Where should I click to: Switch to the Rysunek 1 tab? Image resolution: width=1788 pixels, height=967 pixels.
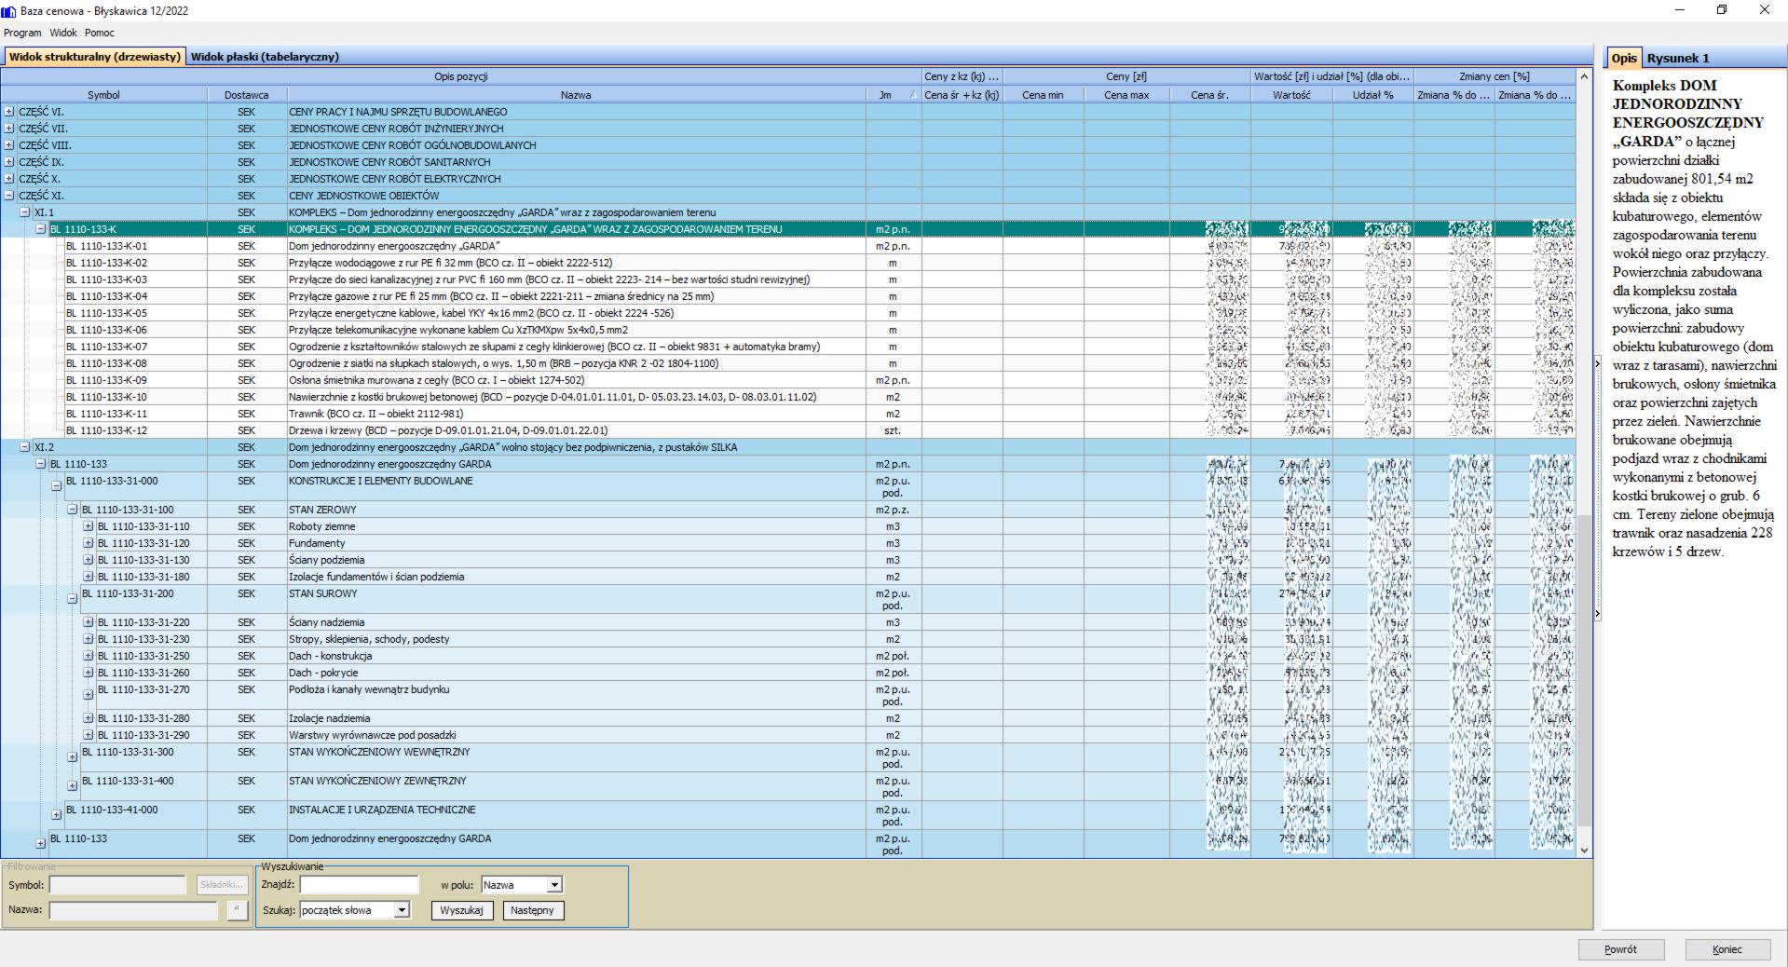1678,58
